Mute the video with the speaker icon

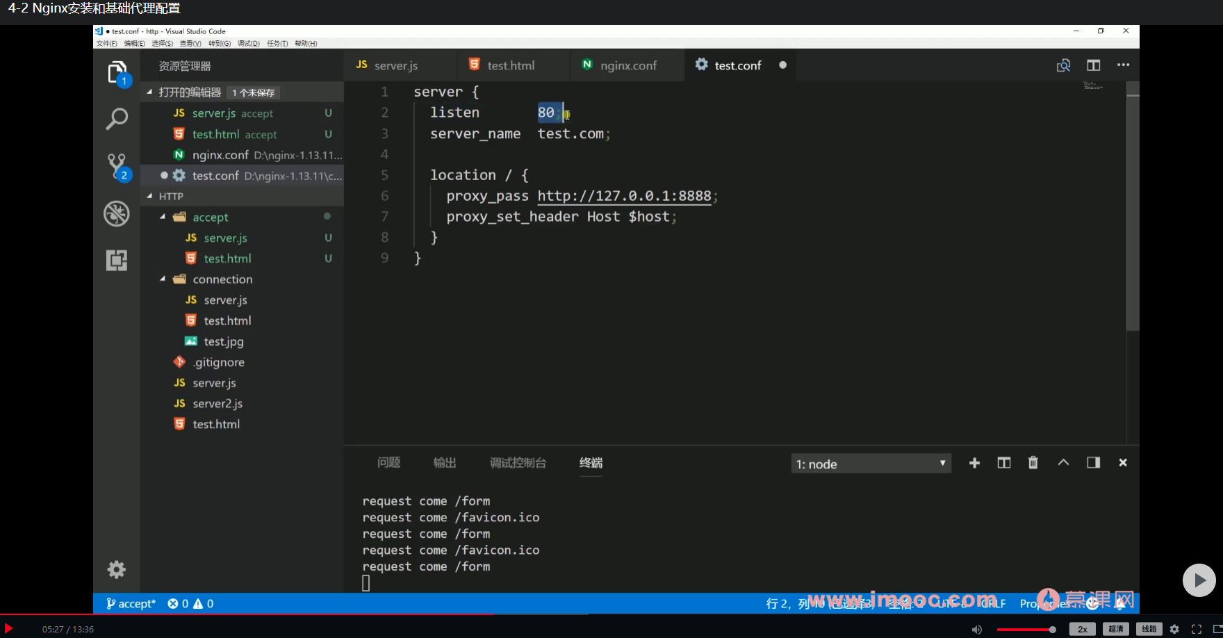pos(977,629)
